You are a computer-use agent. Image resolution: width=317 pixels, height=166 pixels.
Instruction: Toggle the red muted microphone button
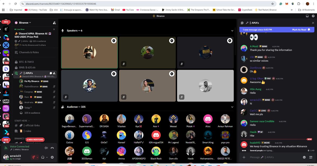[x=33, y=157]
